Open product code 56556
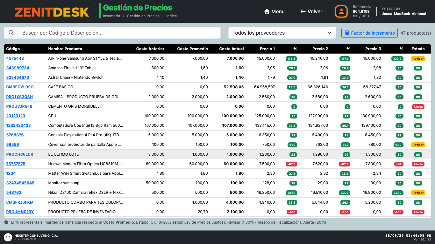435x244 pixels. click(13, 145)
